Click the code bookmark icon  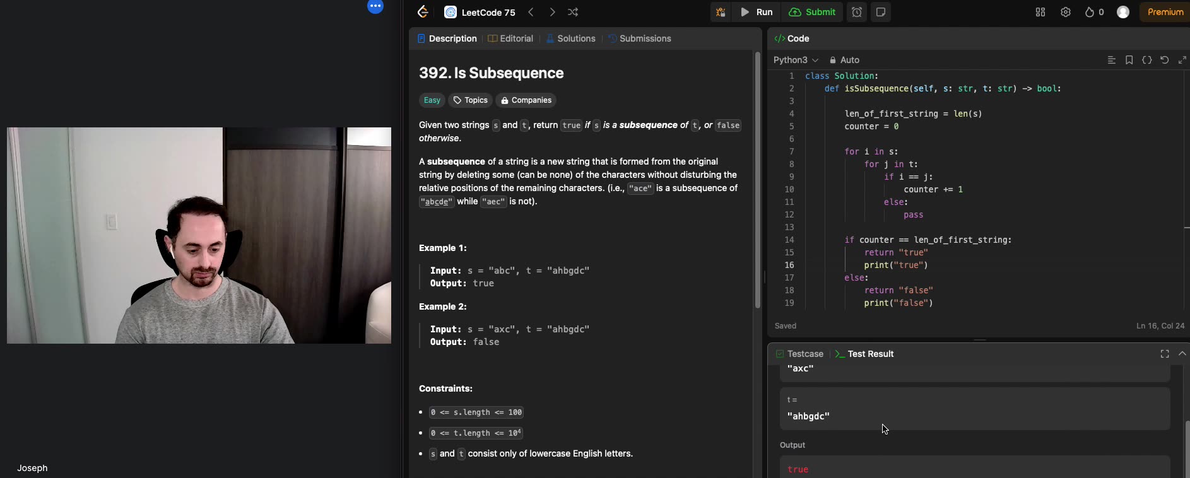click(x=1129, y=60)
